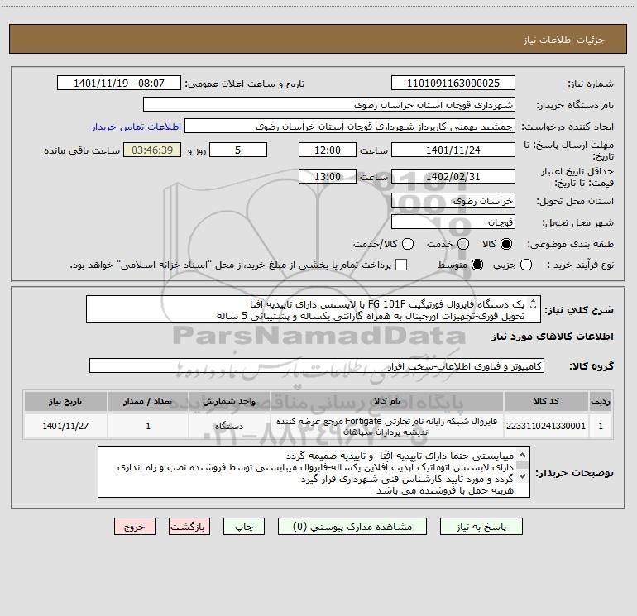
Task: Click the quantity cell in the Fortigate row
Action: (148, 426)
